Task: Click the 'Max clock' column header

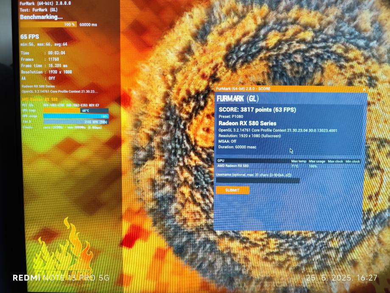Action: click(x=335, y=161)
